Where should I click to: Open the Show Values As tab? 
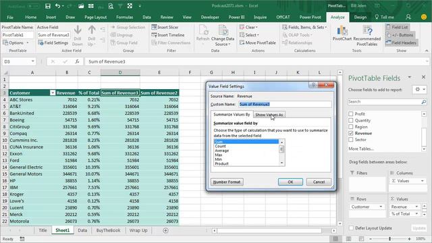269,115
